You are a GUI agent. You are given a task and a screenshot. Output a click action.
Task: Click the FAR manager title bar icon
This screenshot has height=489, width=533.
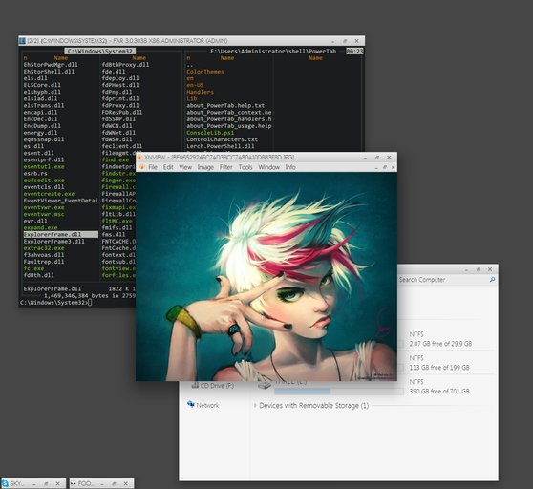tap(22, 41)
